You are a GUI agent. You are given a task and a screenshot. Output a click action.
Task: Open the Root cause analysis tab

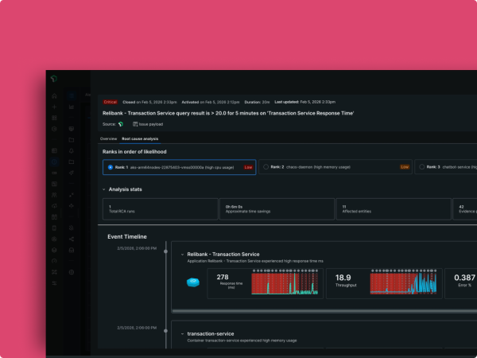click(140, 138)
